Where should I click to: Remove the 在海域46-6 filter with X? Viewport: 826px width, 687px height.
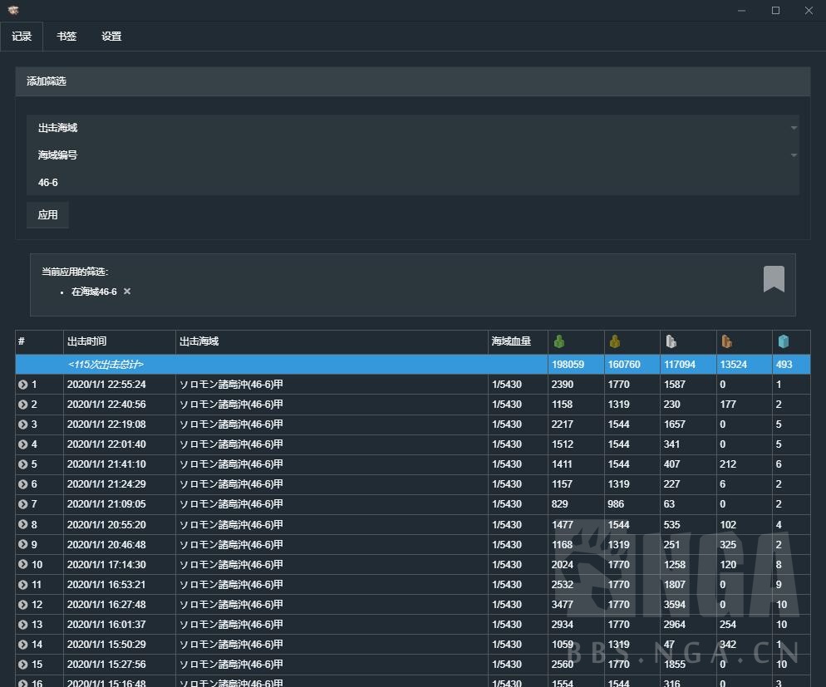(x=127, y=292)
